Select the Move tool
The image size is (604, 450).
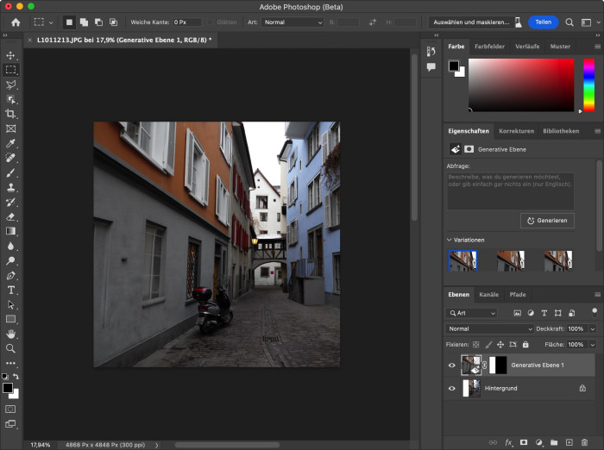[10, 55]
